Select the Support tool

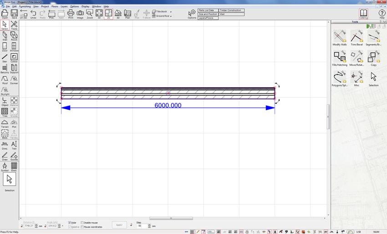click(14, 69)
